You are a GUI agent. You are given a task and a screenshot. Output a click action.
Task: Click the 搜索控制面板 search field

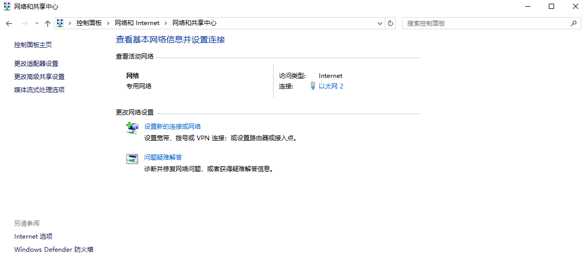[485, 24]
